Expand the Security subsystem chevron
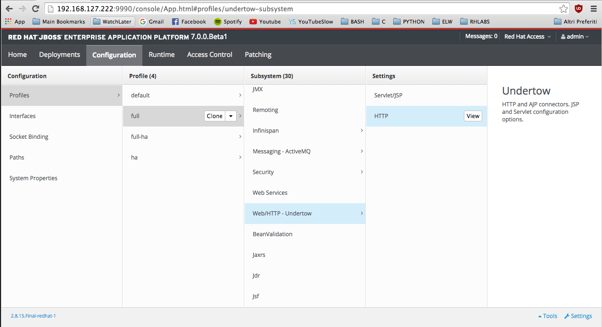Viewport: 602px width, 327px height. pos(362,172)
